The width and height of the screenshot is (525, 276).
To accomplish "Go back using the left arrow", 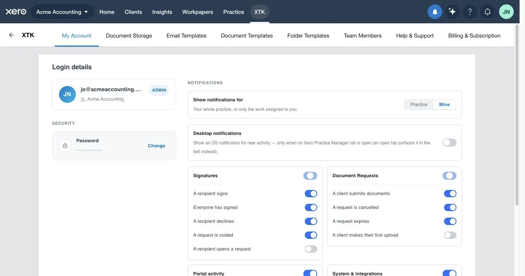I will (12, 35).
